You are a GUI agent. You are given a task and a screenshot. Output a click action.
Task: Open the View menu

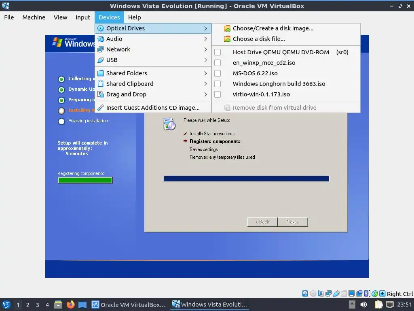[61, 17]
